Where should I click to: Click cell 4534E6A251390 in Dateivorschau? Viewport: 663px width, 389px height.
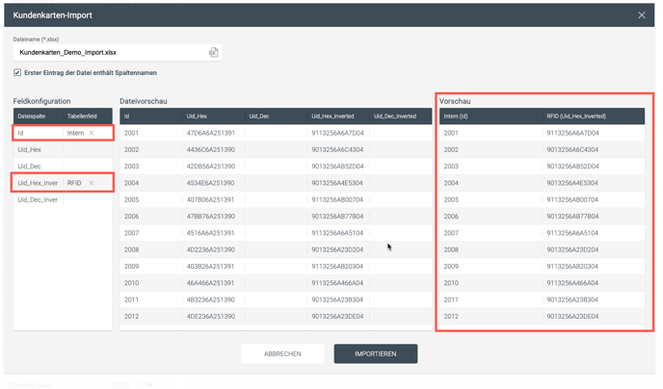(x=211, y=183)
